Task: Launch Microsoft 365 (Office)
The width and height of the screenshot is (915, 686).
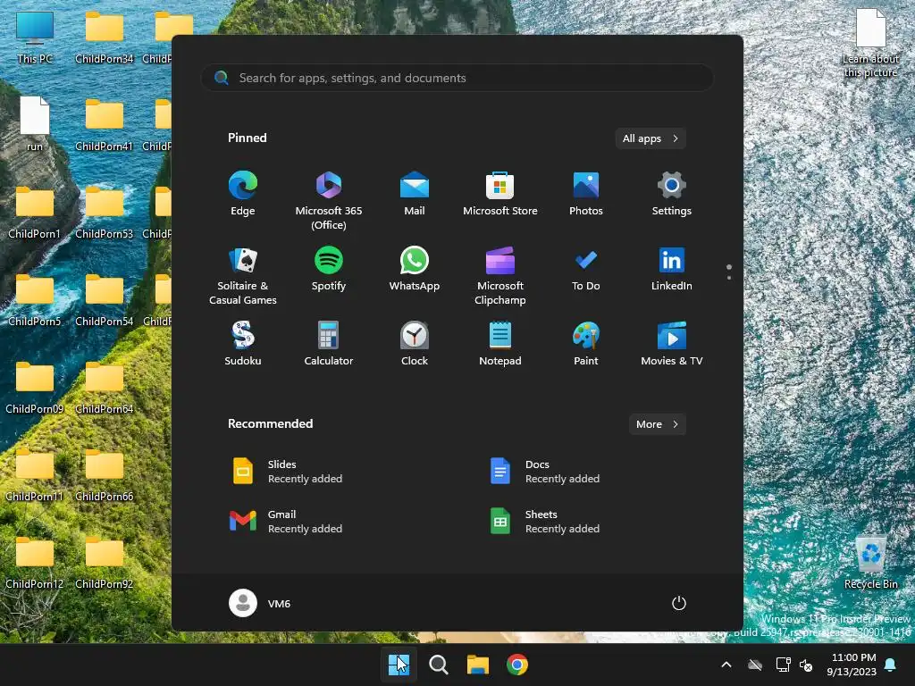Action: pos(329,200)
